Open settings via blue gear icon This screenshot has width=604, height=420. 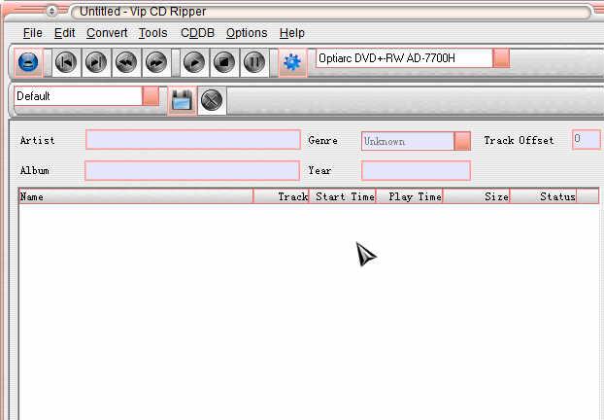pos(291,61)
